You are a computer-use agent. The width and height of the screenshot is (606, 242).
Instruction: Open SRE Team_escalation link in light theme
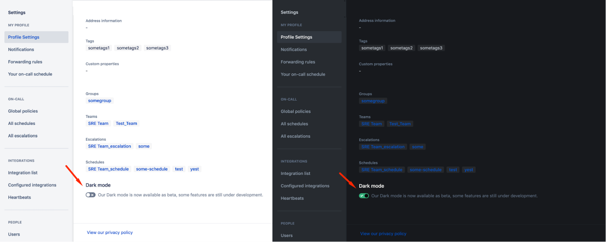(109, 146)
